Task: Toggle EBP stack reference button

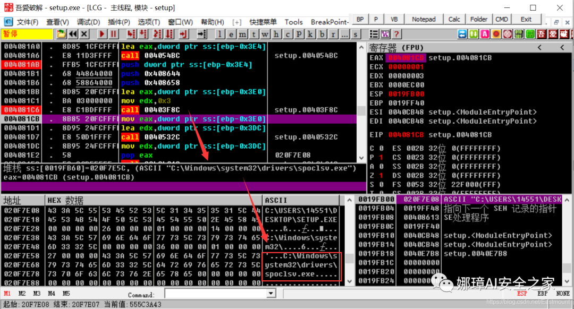Action: [x=543, y=293]
